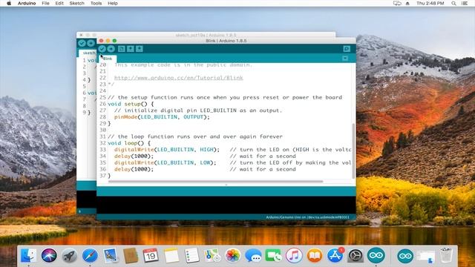Screen dimensions: 475x267
Task: Open iBooks from the dock
Action: pos(315,255)
